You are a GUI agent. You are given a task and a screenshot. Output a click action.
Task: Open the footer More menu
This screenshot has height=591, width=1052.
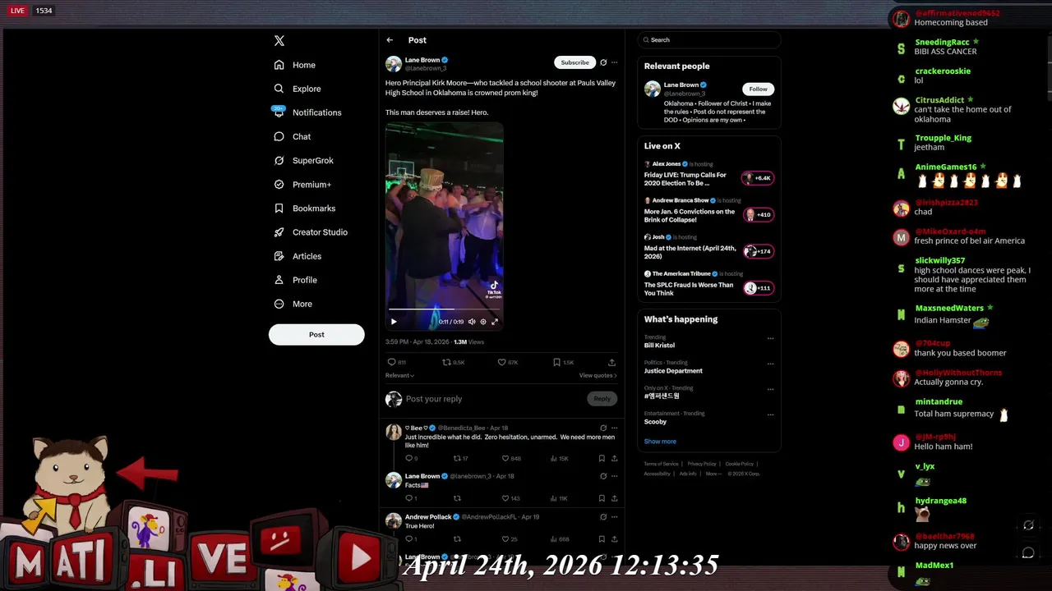(x=713, y=474)
